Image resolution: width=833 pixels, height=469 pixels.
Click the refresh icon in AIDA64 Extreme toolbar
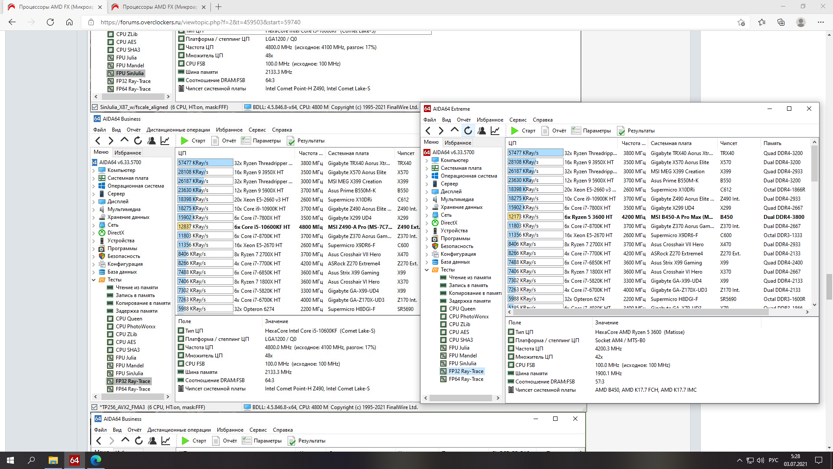click(x=468, y=131)
